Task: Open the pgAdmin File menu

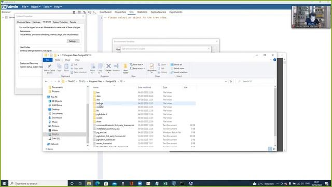Action: [25, 7]
